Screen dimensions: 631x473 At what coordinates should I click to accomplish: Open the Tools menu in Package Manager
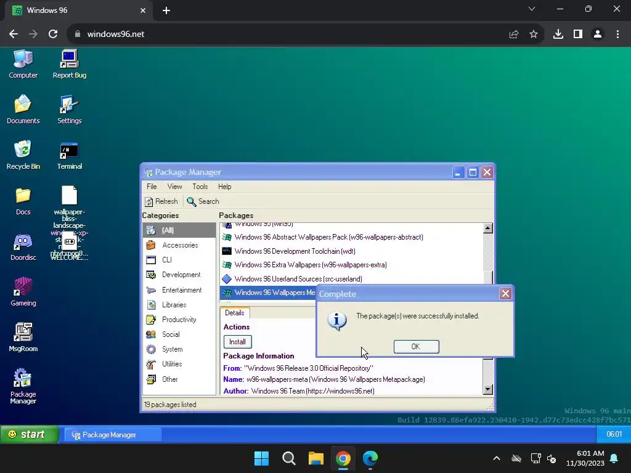(200, 187)
